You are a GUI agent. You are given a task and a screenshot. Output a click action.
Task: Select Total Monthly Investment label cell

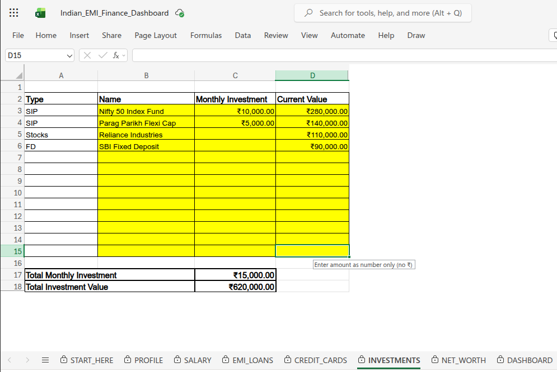click(110, 275)
